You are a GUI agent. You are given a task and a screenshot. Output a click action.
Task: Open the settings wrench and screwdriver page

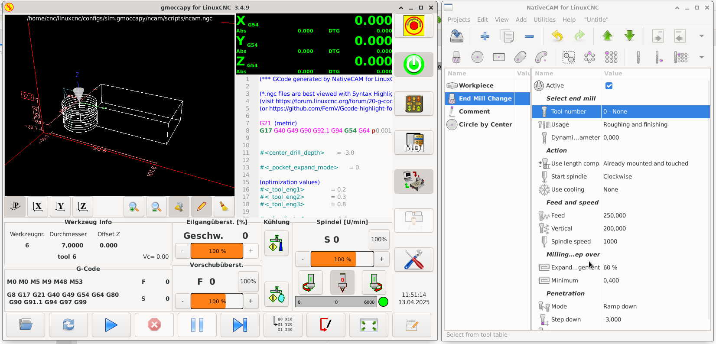click(x=414, y=260)
